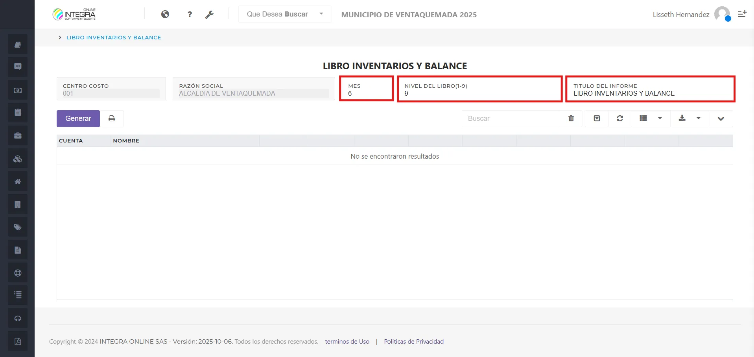Open the LIBRO INVENTARIOS Y BALANCE breadcrumb
754x357 pixels.
pyautogui.click(x=113, y=37)
